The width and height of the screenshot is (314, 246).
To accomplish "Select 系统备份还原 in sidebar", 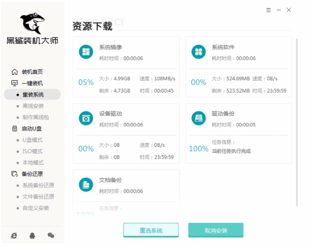I will coord(39,185).
